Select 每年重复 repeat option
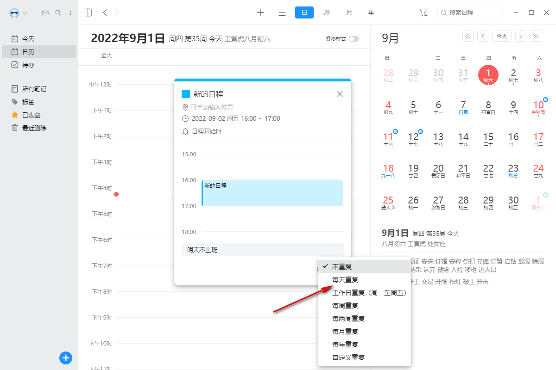This screenshot has height=370, width=556. [x=365, y=345]
